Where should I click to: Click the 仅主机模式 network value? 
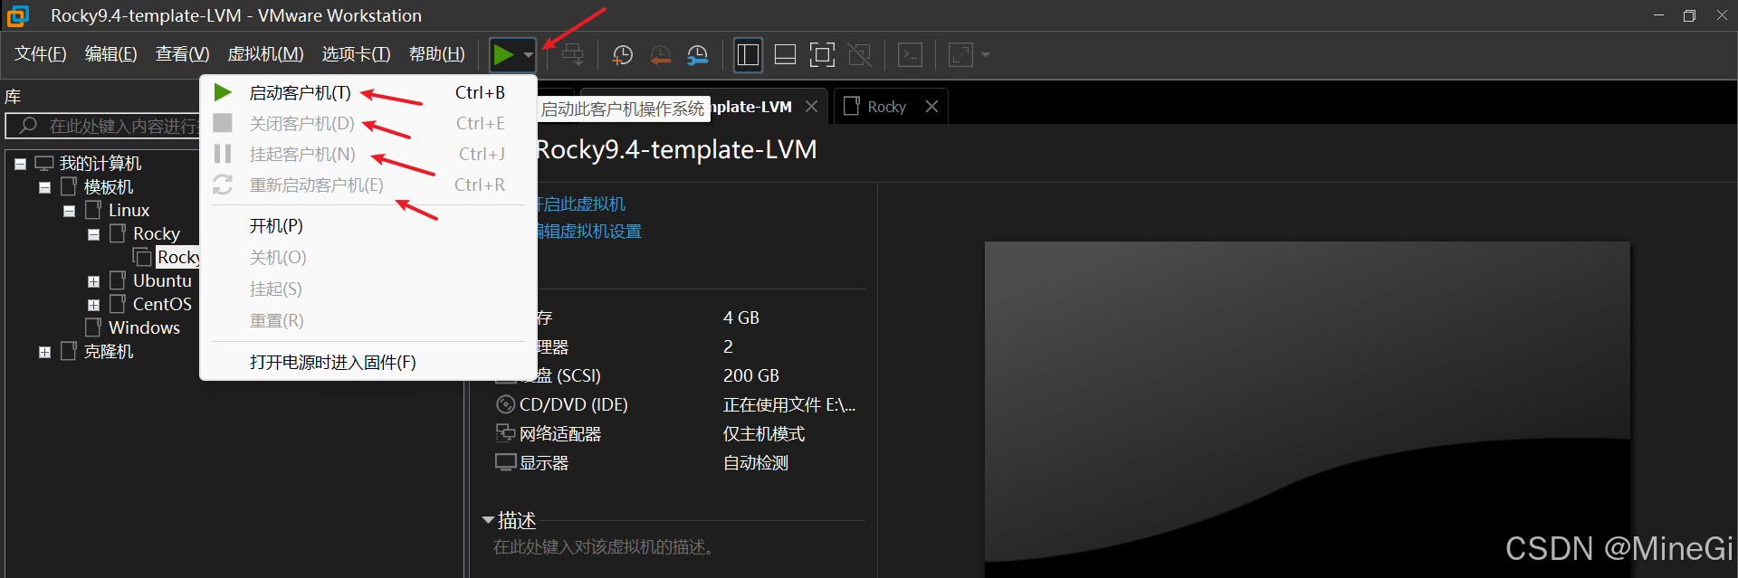[x=764, y=434]
